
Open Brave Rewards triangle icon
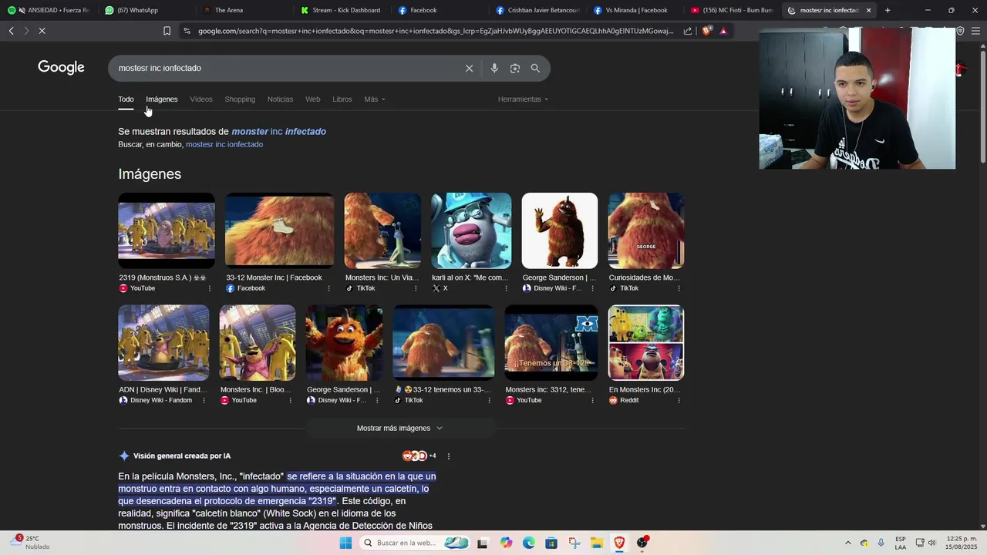point(723,31)
